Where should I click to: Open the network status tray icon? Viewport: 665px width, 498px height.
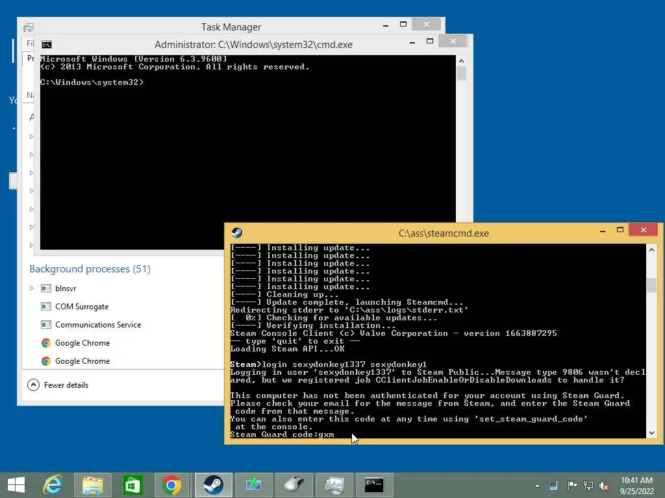(x=588, y=485)
